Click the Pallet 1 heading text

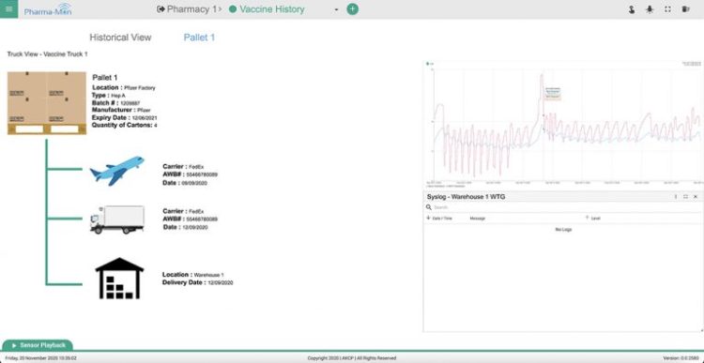(x=104, y=78)
